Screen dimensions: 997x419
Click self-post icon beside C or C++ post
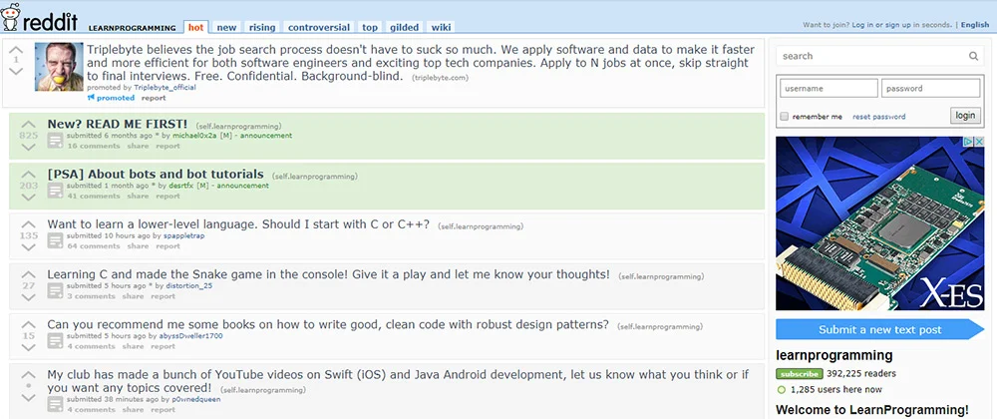tap(55, 240)
